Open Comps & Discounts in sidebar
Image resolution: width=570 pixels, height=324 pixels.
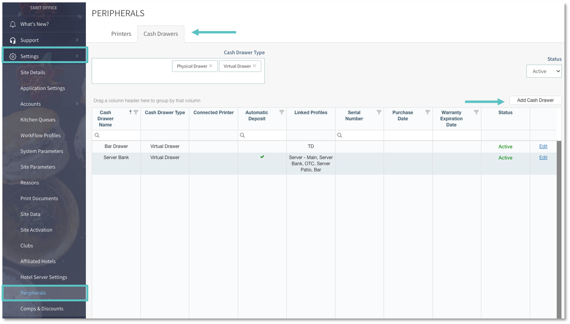point(42,309)
